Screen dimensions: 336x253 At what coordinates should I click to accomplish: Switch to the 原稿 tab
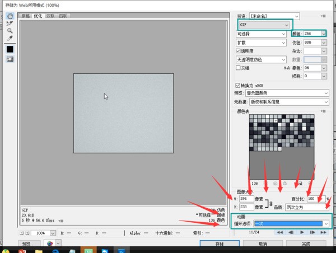(x=26, y=16)
